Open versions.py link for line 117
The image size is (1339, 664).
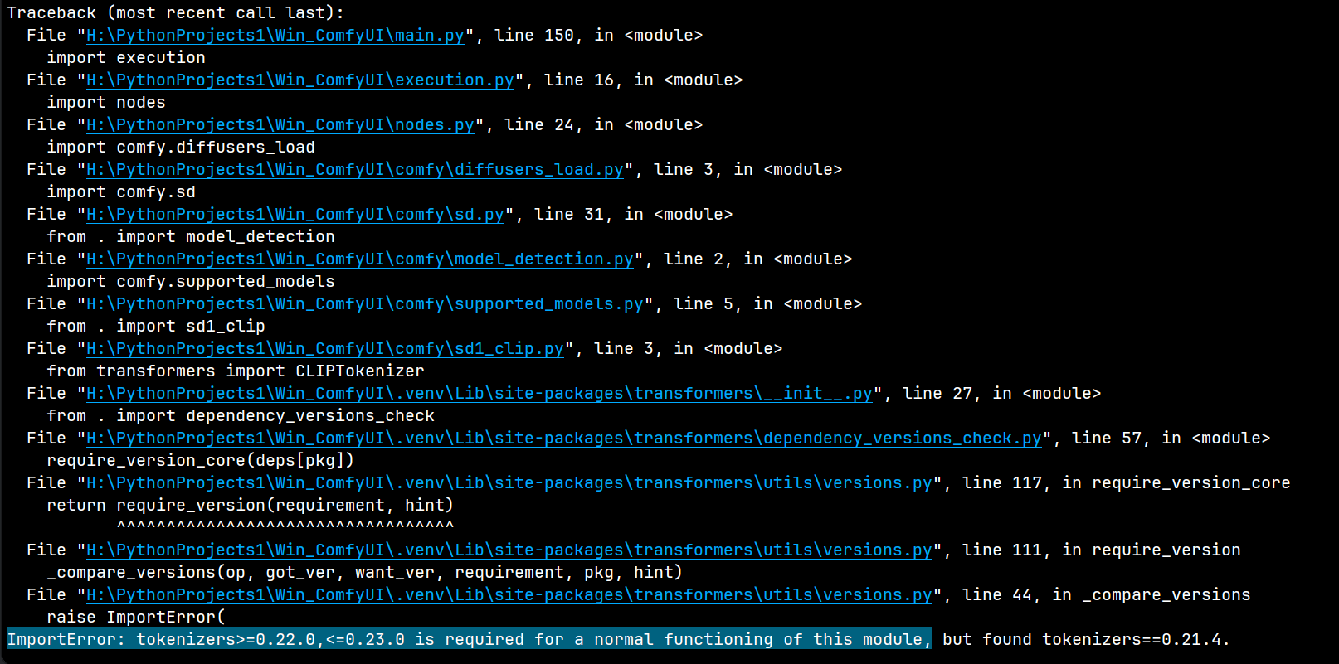509,483
